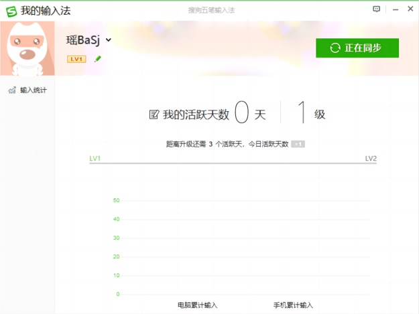Click the user avatar picture
The image size is (419, 314).
27,49
